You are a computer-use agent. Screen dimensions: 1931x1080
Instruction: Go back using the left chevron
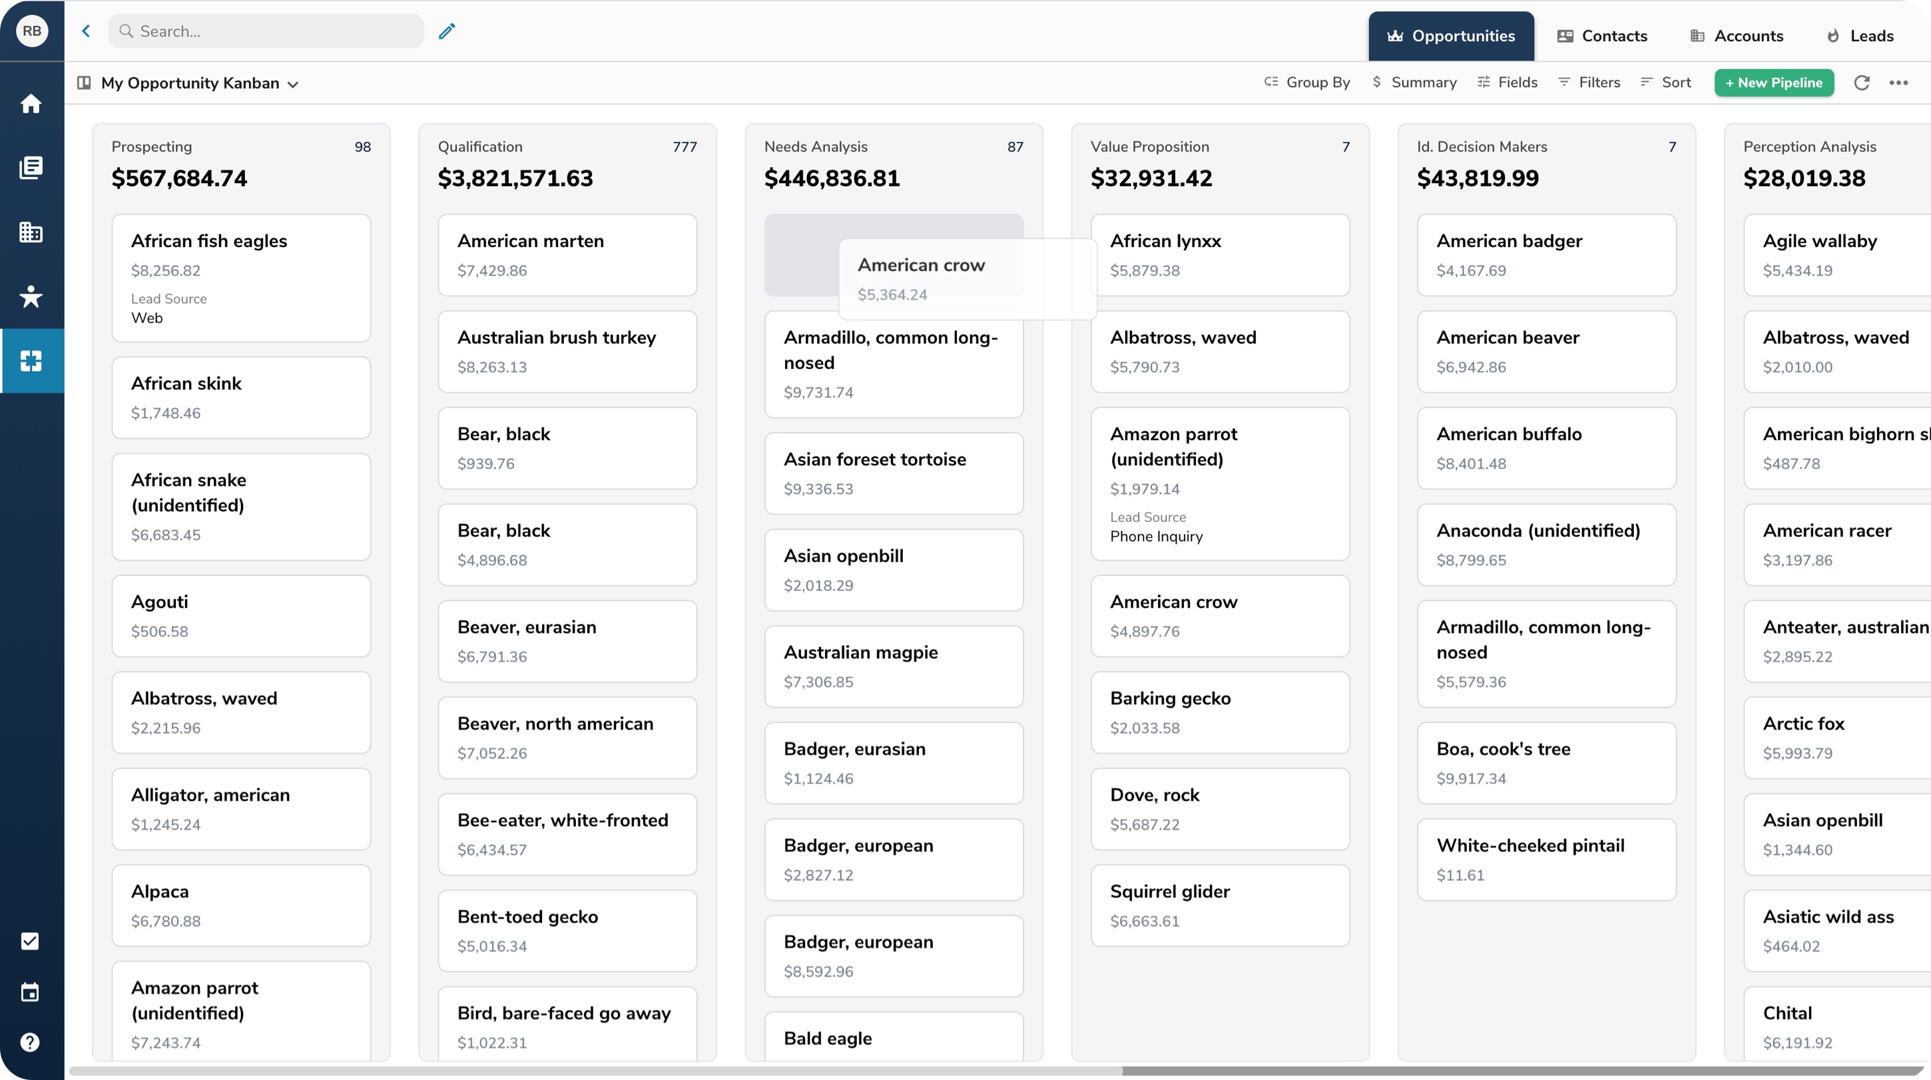(86, 31)
